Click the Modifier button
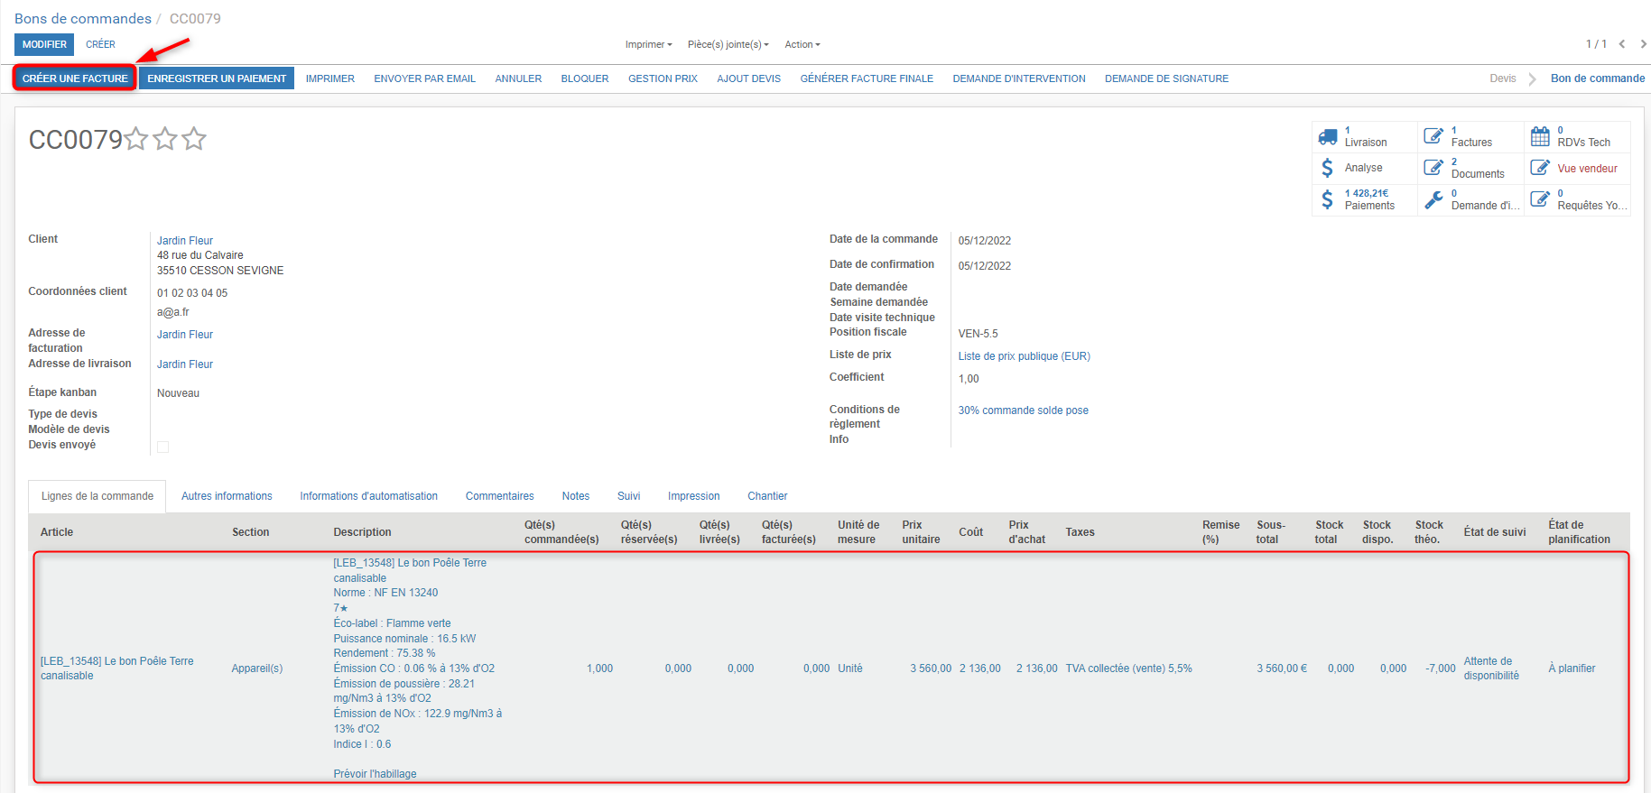1651x793 pixels. pyautogui.click(x=44, y=44)
